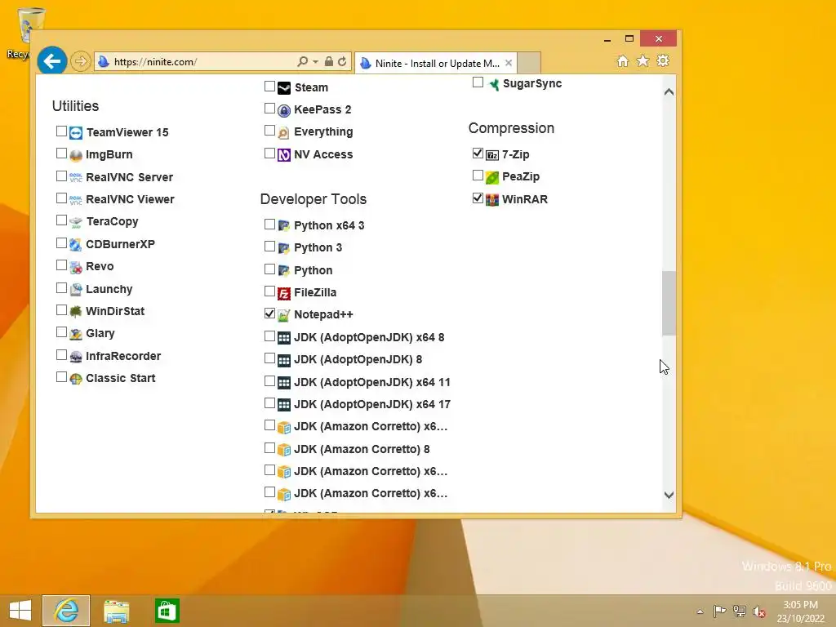Click the KeePass 2 lock icon
This screenshot has height=627, width=836.
click(x=284, y=110)
